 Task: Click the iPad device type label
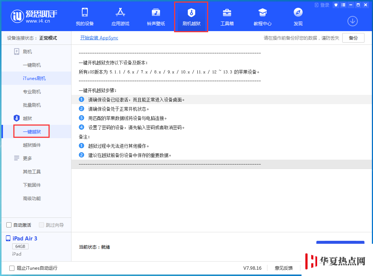click(x=17, y=254)
